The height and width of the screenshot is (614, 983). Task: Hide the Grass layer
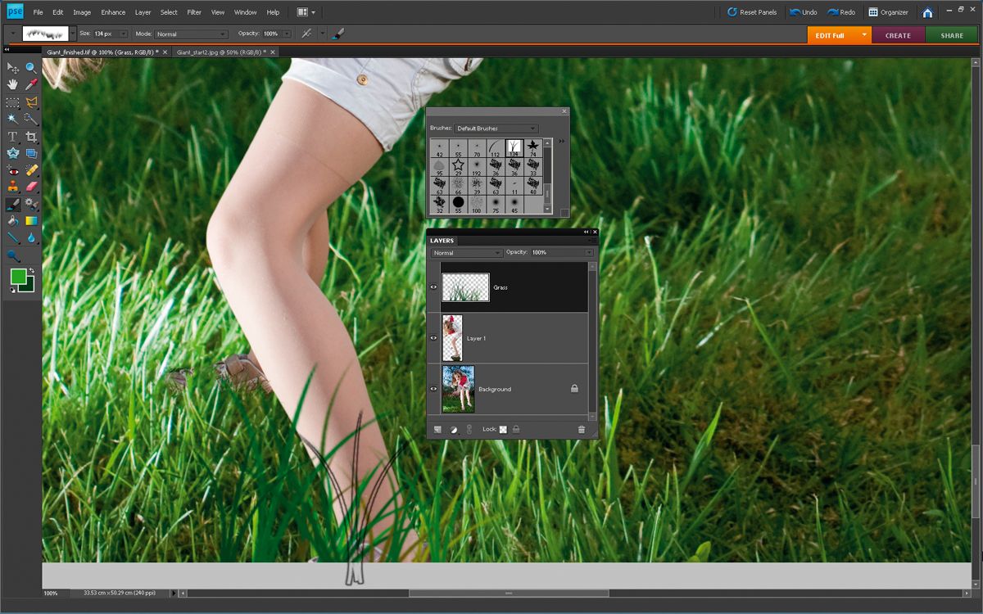434,287
